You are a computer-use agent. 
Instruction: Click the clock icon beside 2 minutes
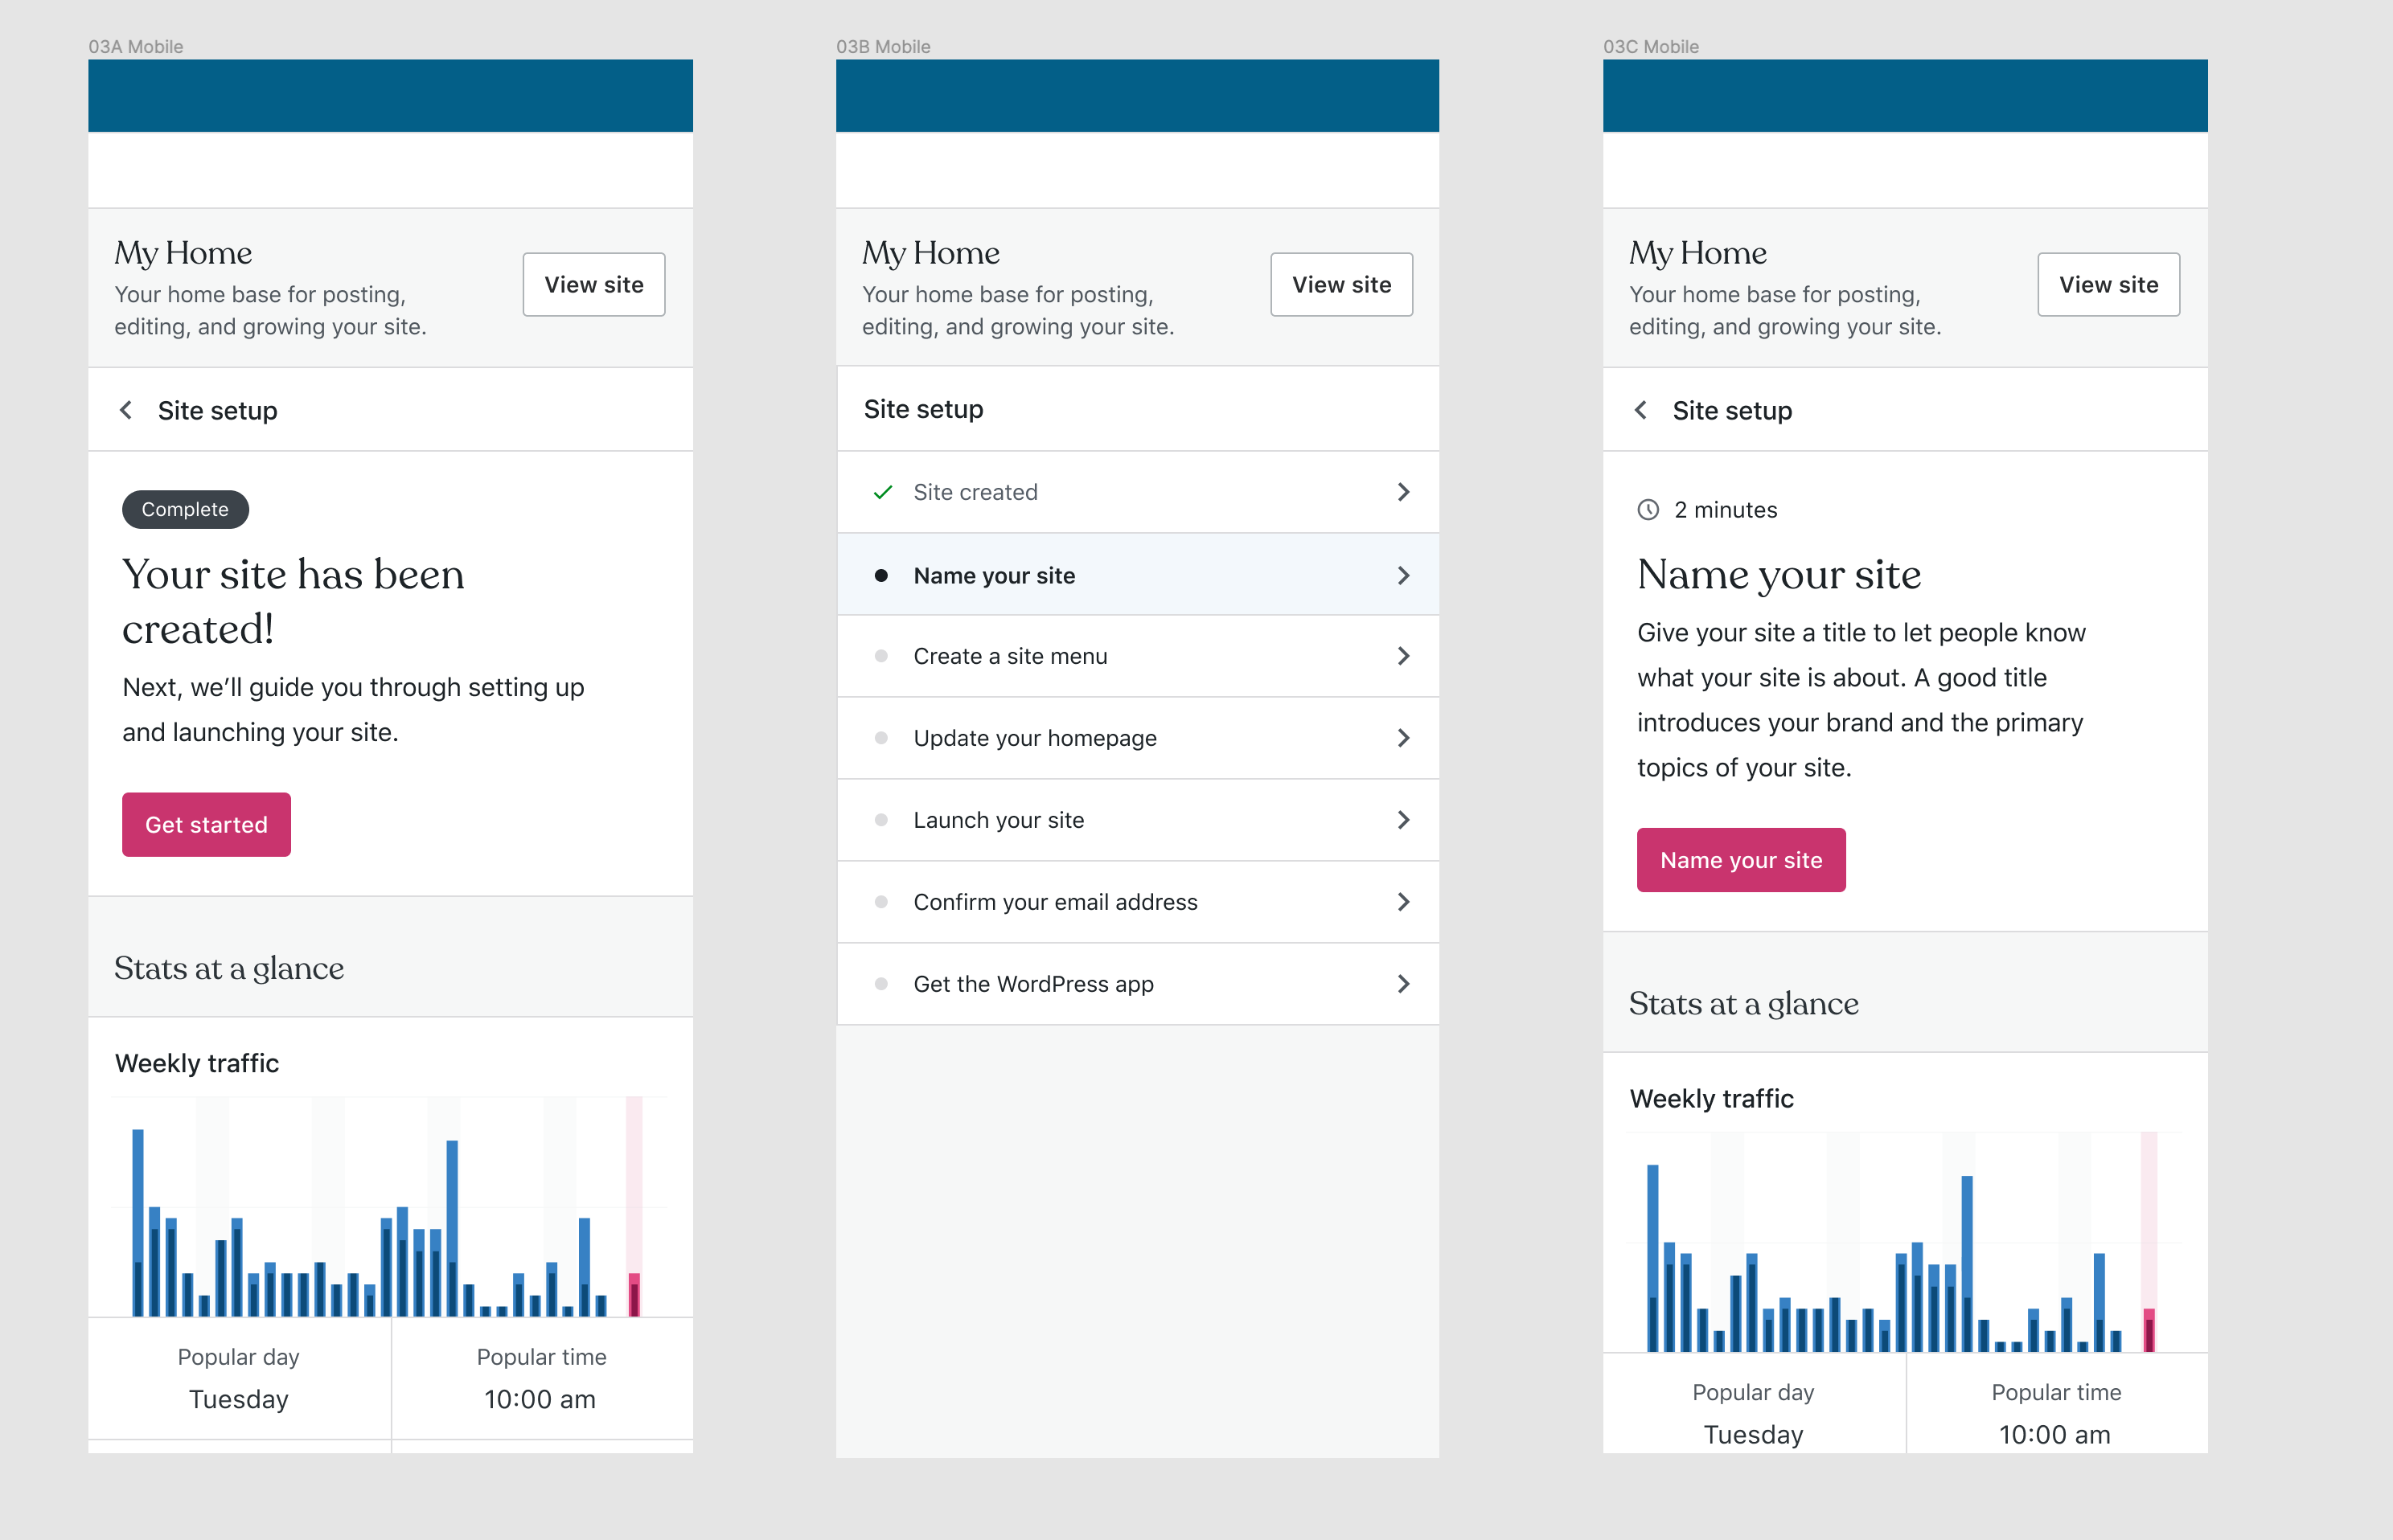(x=1648, y=510)
